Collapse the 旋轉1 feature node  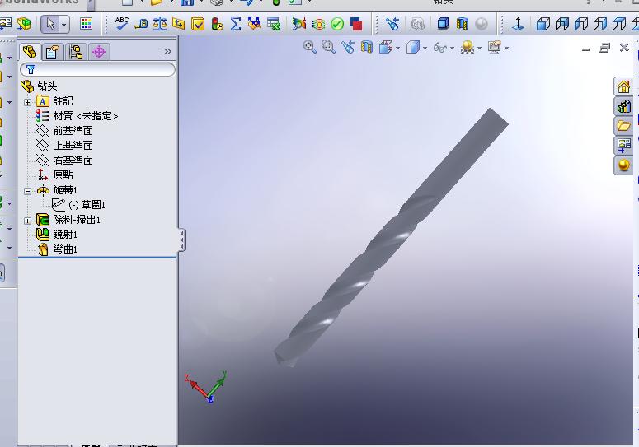tap(27, 191)
